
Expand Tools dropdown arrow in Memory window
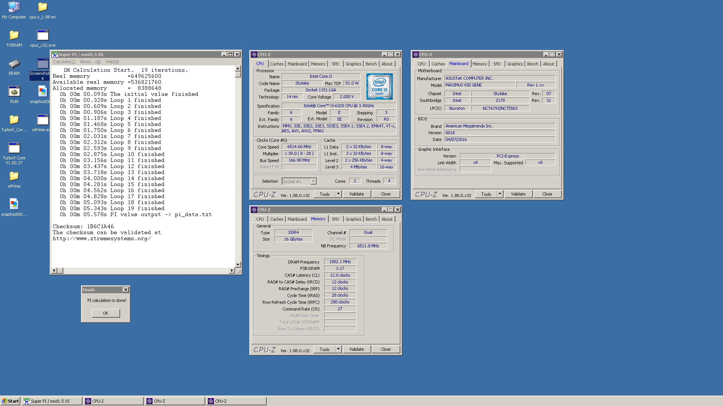338,349
